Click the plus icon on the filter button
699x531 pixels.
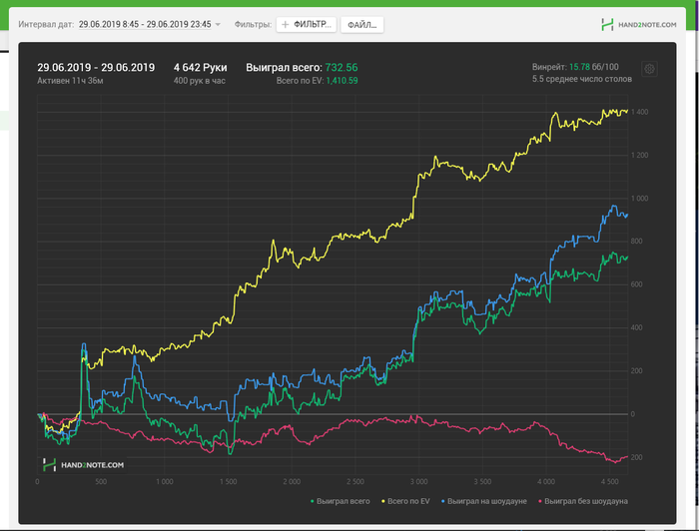point(286,25)
